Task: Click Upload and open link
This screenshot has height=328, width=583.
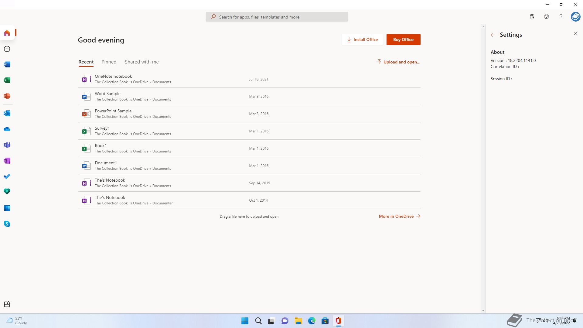Action: point(398,62)
